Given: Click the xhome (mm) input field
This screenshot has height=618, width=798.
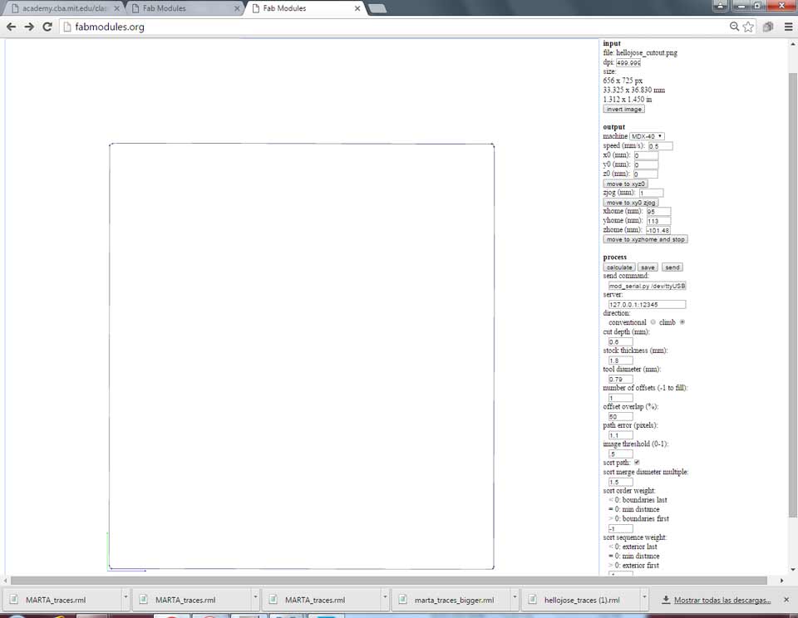Looking at the screenshot, I should [x=658, y=211].
